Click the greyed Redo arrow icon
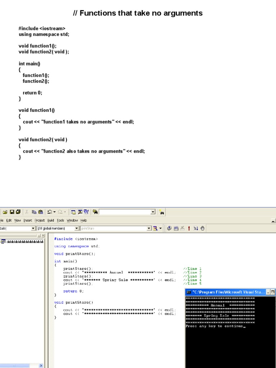 coord(60,212)
